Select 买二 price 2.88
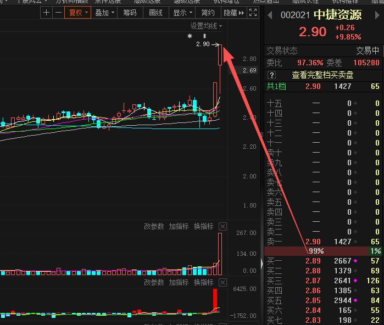The width and height of the screenshot is (384, 325). (x=313, y=271)
